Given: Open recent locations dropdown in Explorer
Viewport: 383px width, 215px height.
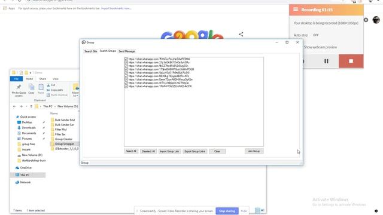Looking at the screenshot, I should pos(26,106).
